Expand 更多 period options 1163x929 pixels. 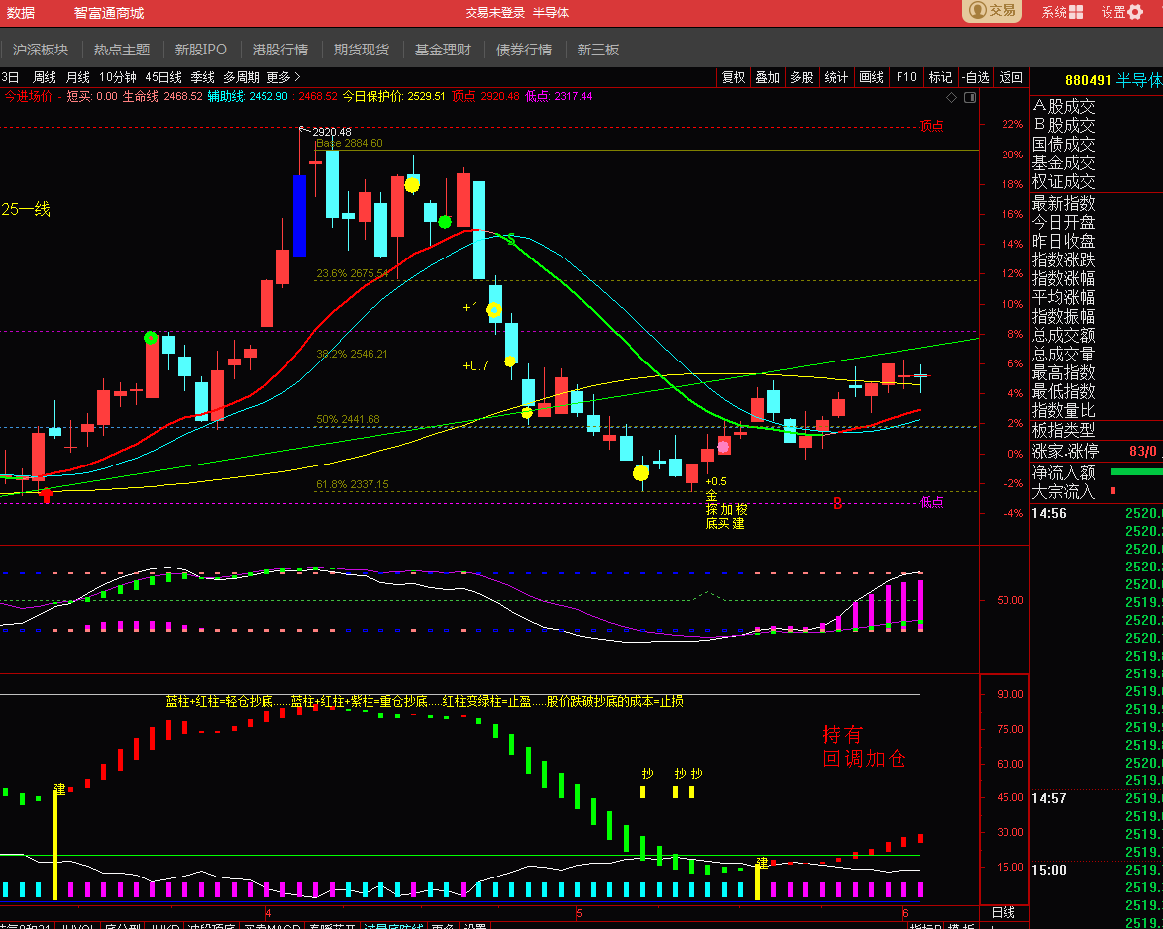click(283, 77)
